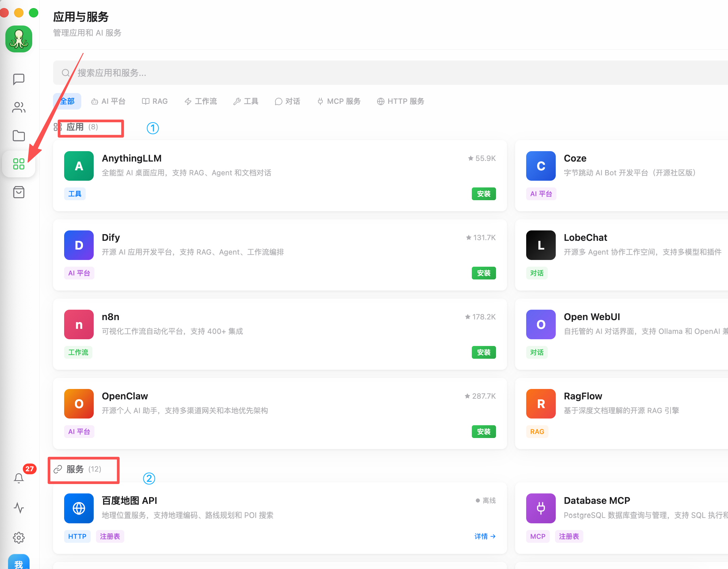The width and height of the screenshot is (728, 569).
Task: Click the 工具 tag on AnythingLLM
Action: (75, 194)
